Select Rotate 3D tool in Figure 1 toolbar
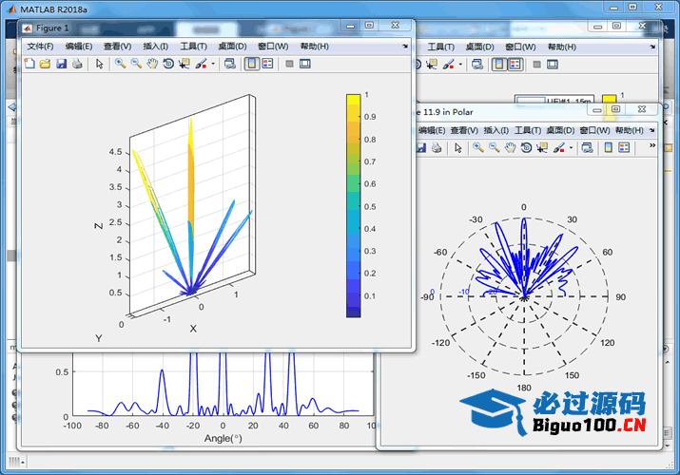 pos(168,64)
